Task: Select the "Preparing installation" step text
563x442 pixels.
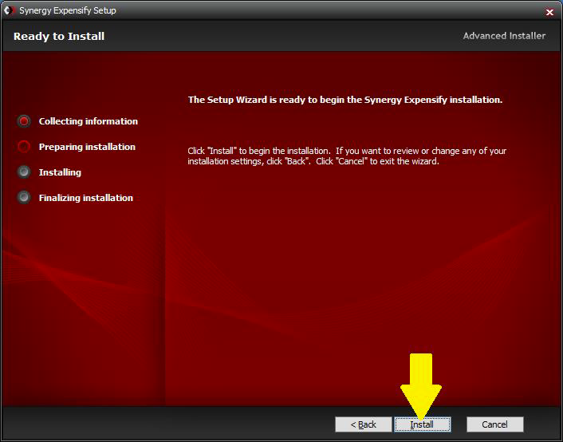Action: pos(87,147)
